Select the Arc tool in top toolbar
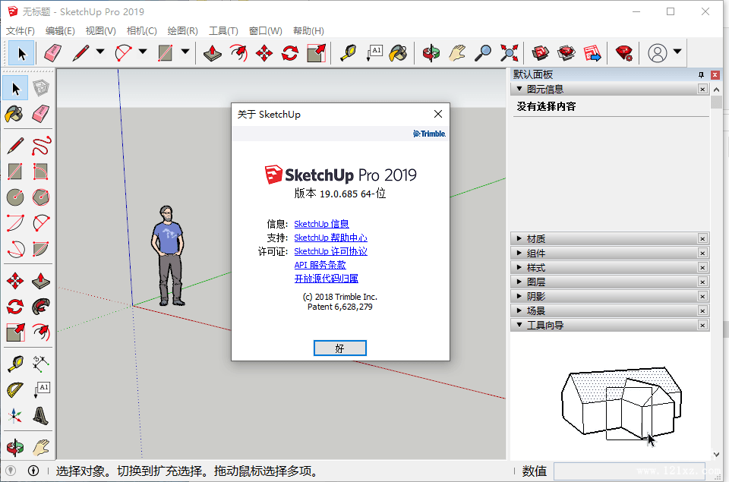This screenshot has width=729, height=482. [x=123, y=52]
